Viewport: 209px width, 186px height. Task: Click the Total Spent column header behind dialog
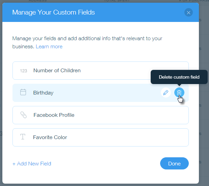[117, 1]
